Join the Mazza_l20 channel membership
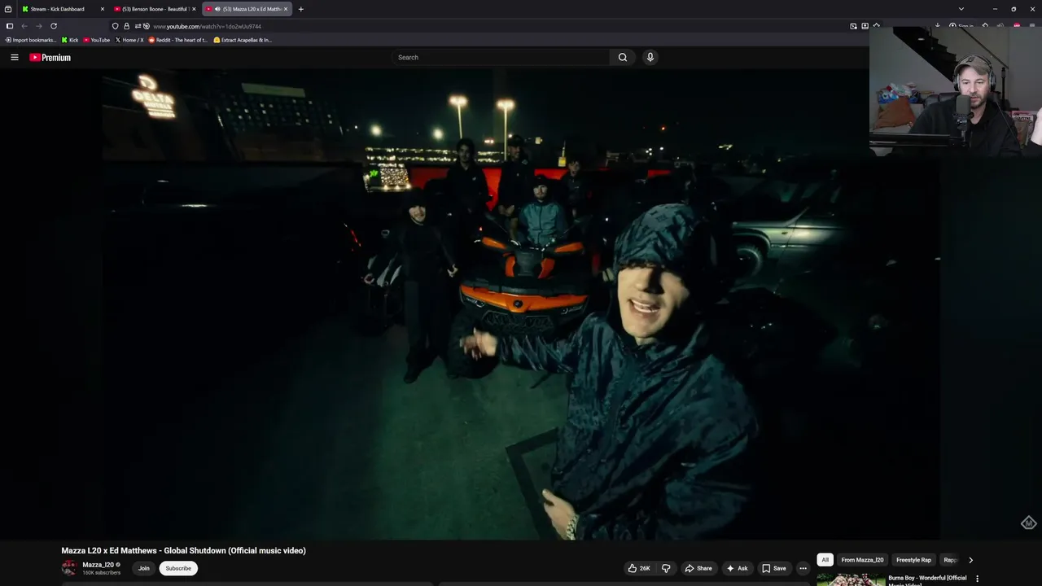The width and height of the screenshot is (1042, 586). (x=144, y=568)
